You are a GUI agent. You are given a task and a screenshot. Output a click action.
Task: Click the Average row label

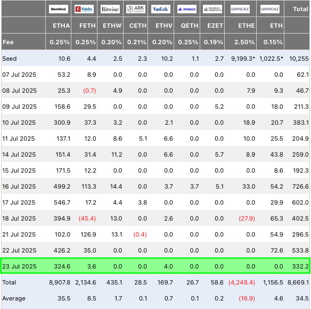14,298
